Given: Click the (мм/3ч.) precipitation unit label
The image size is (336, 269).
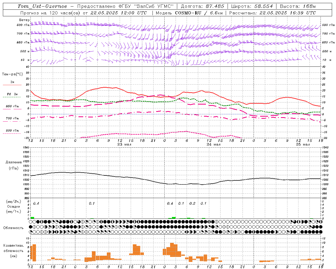Looking at the screenshot, I should [x=14, y=201].
